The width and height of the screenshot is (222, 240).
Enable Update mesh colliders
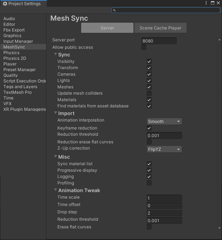149,93
